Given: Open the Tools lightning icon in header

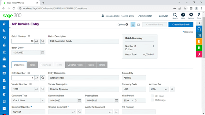Looking at the screenshot, I should [199, 16].
